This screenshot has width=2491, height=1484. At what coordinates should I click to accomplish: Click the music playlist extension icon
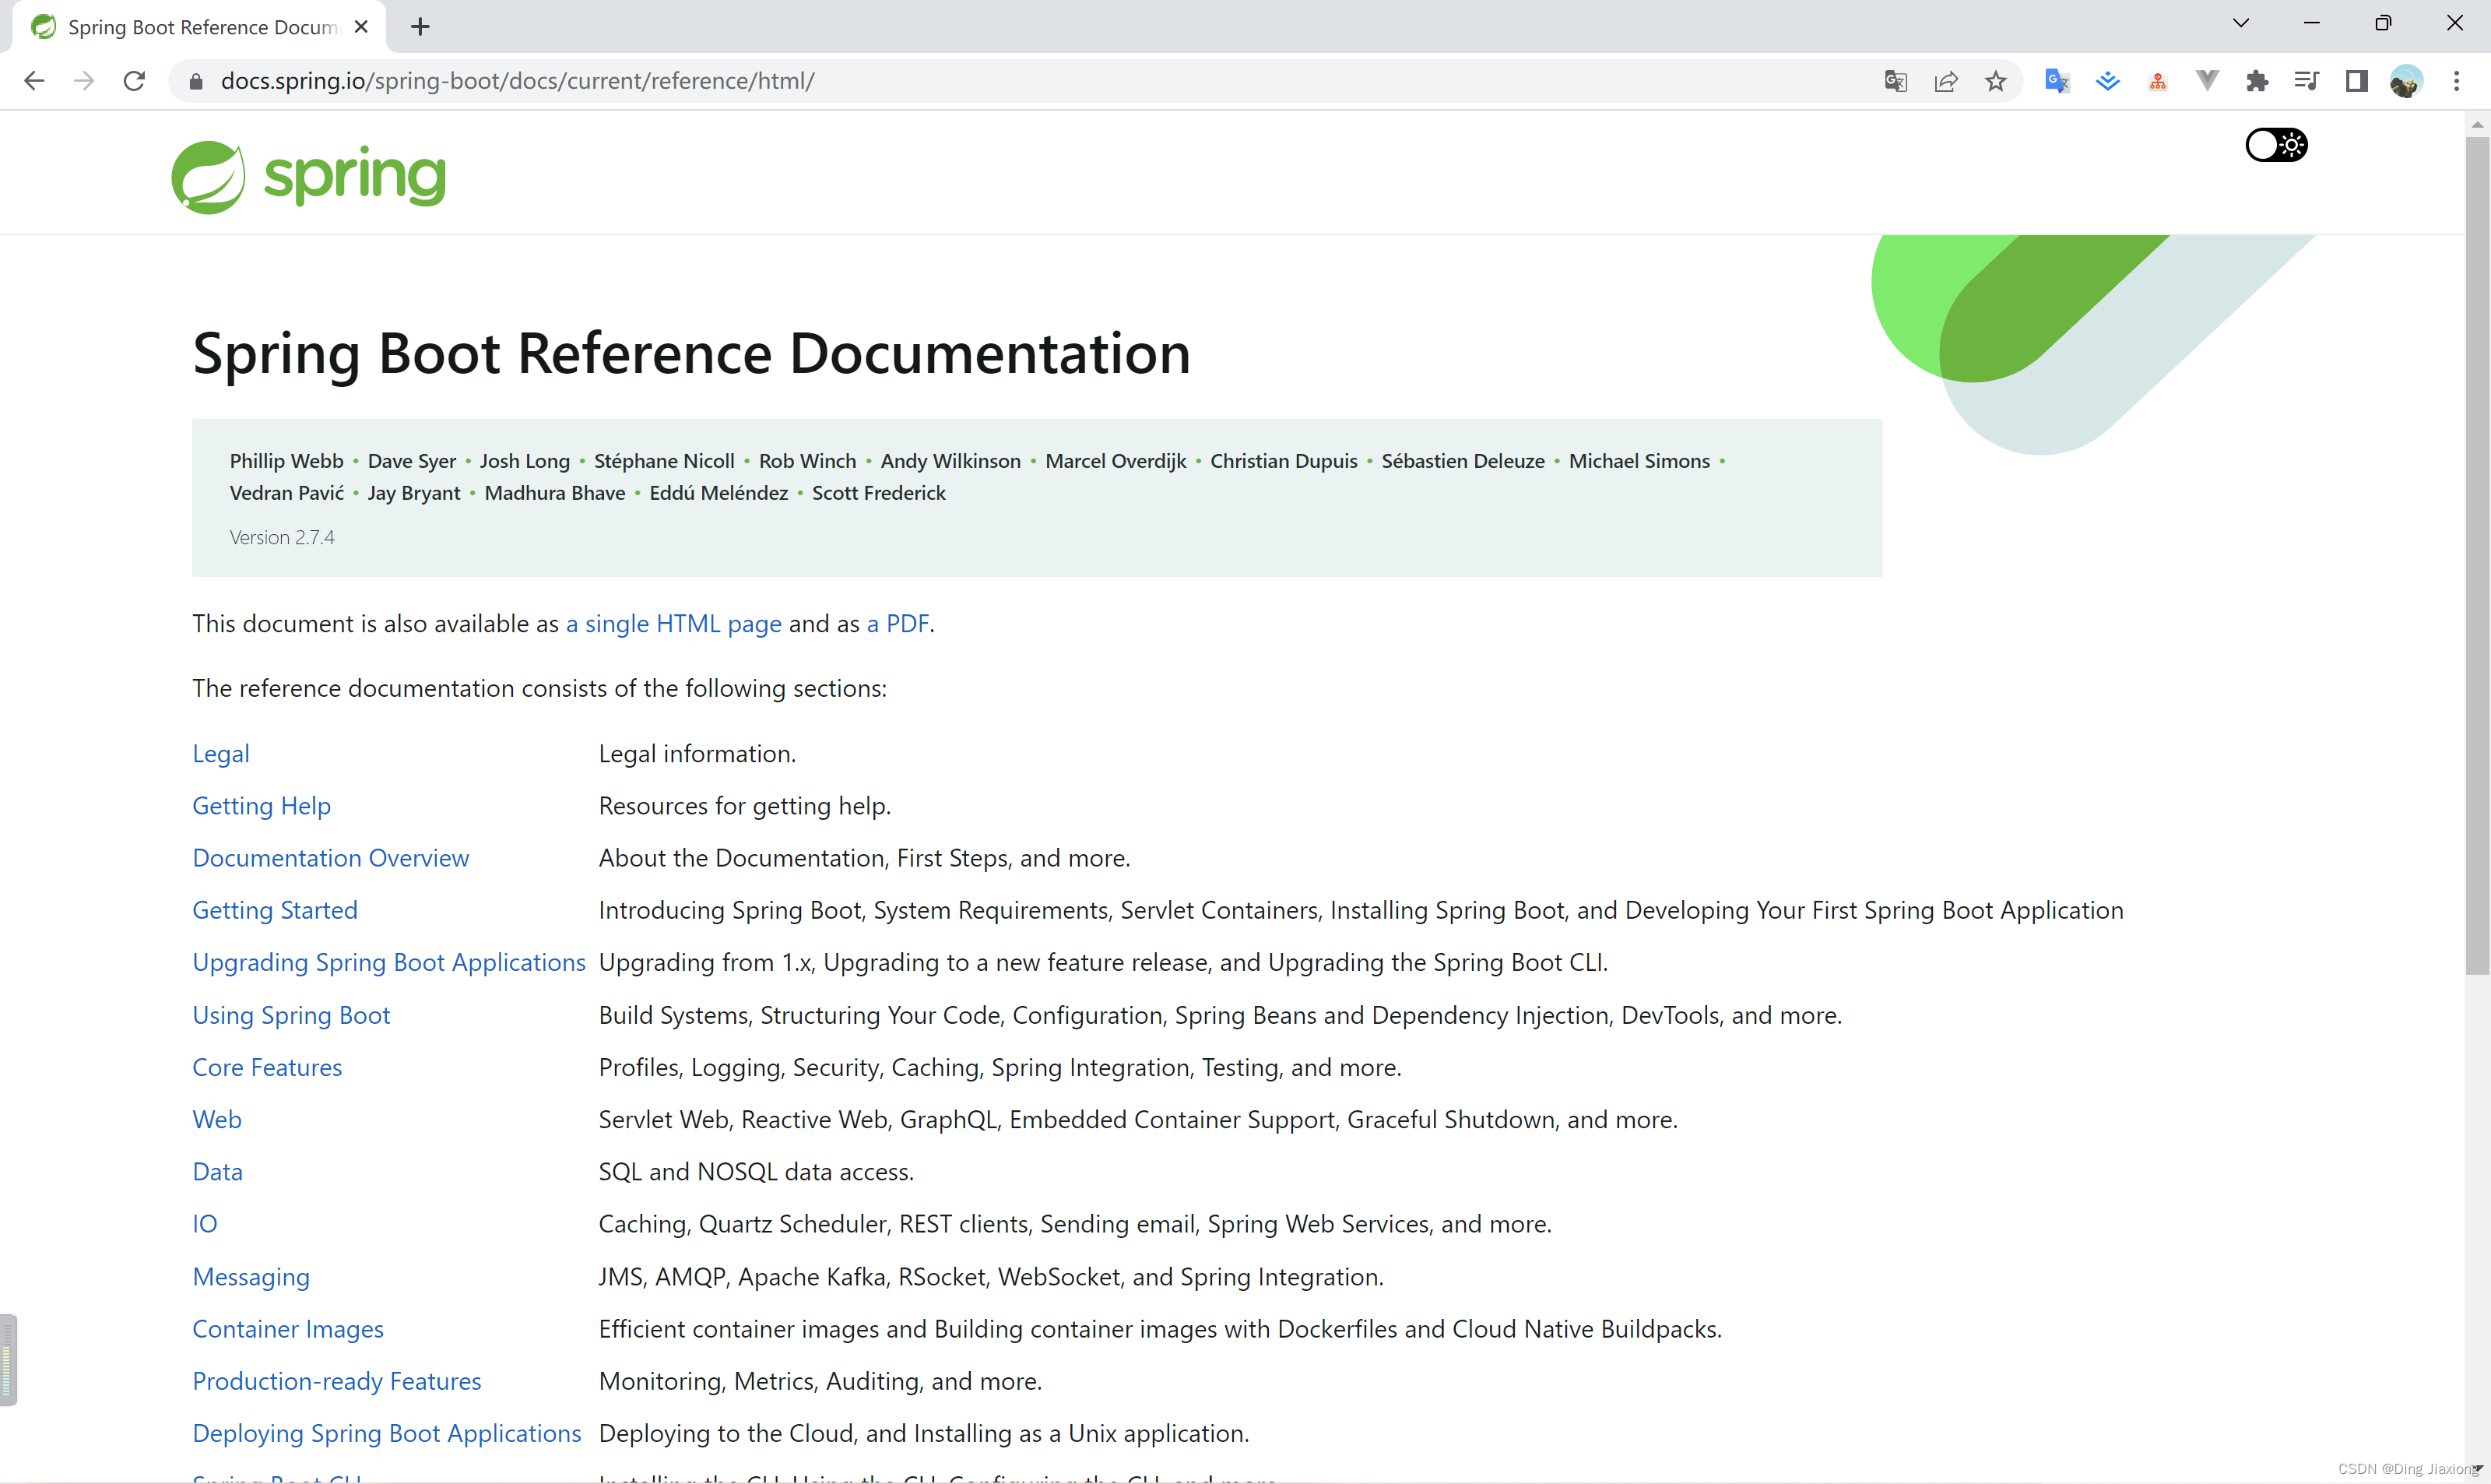[2307, 81]
